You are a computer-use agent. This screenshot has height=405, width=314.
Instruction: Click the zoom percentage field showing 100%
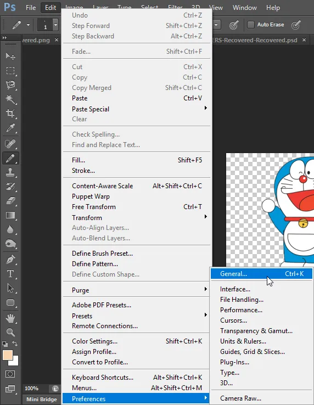[x=31, y=388]
